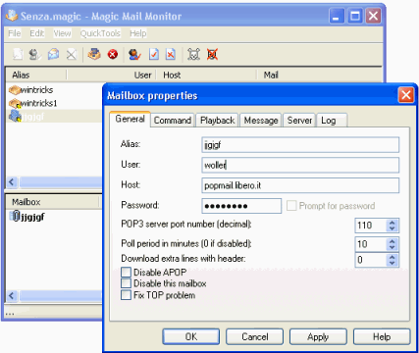Tick the Fix TOP problem checkbox
This screenshot has height=353, width=419.
[126, 295]
